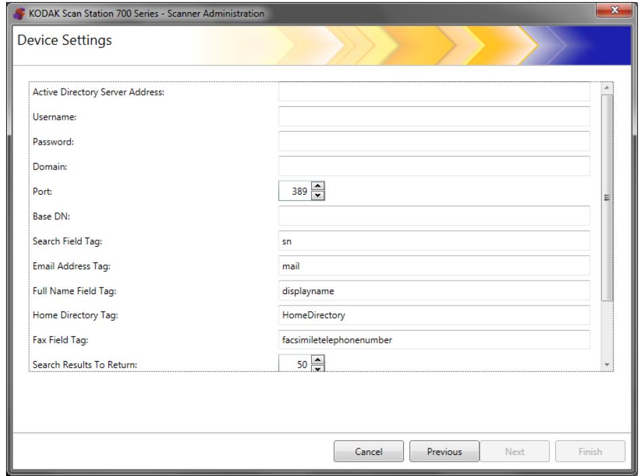Click the Base DN label
Screen dimensions: 640x476
click(51, 216)
